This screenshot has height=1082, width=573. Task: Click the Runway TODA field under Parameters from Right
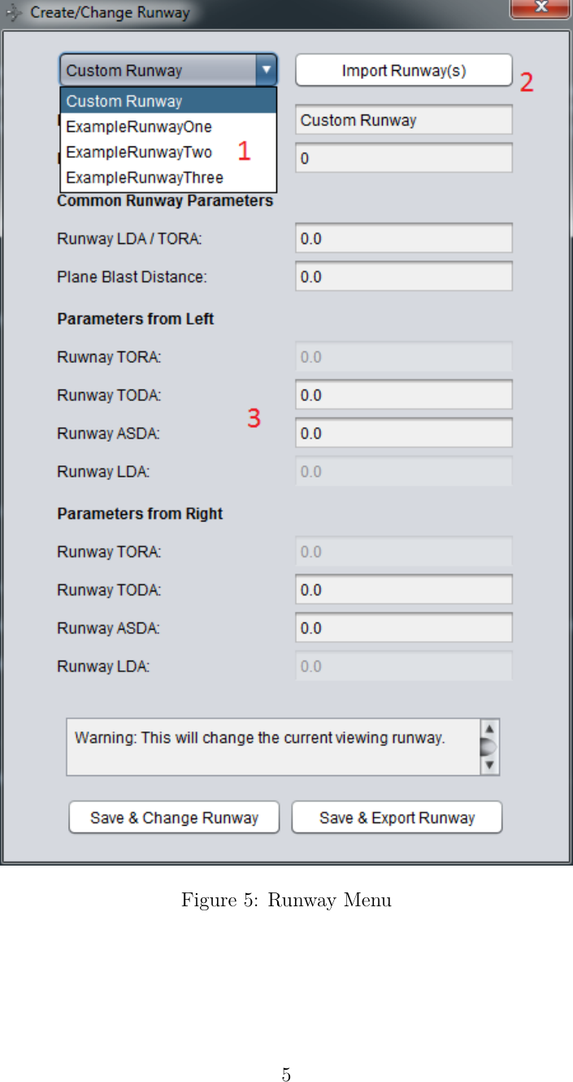pos(403,589)
